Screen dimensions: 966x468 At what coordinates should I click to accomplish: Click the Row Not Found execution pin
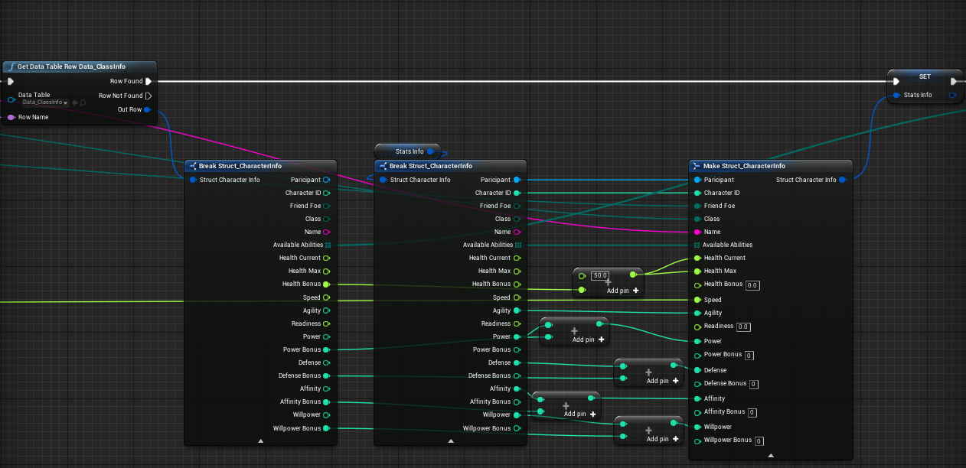click(149, 96)
